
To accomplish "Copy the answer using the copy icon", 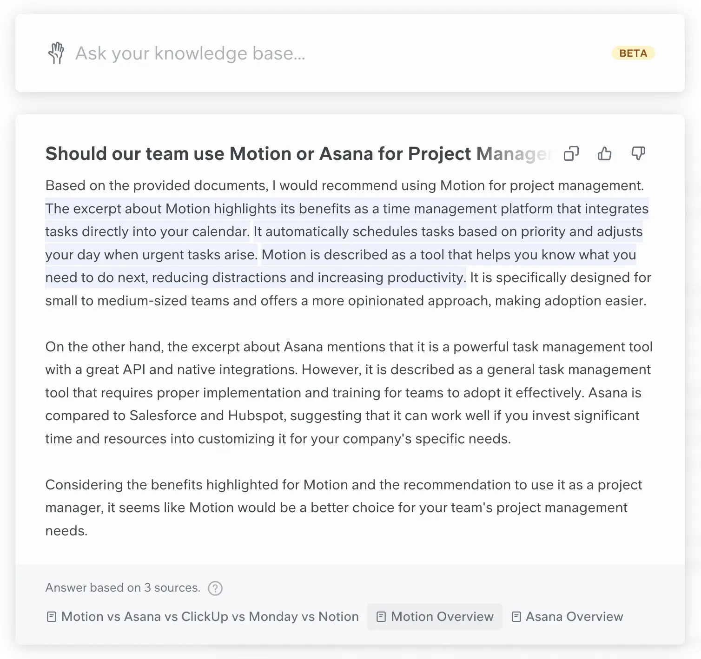I will coord(571,153).
